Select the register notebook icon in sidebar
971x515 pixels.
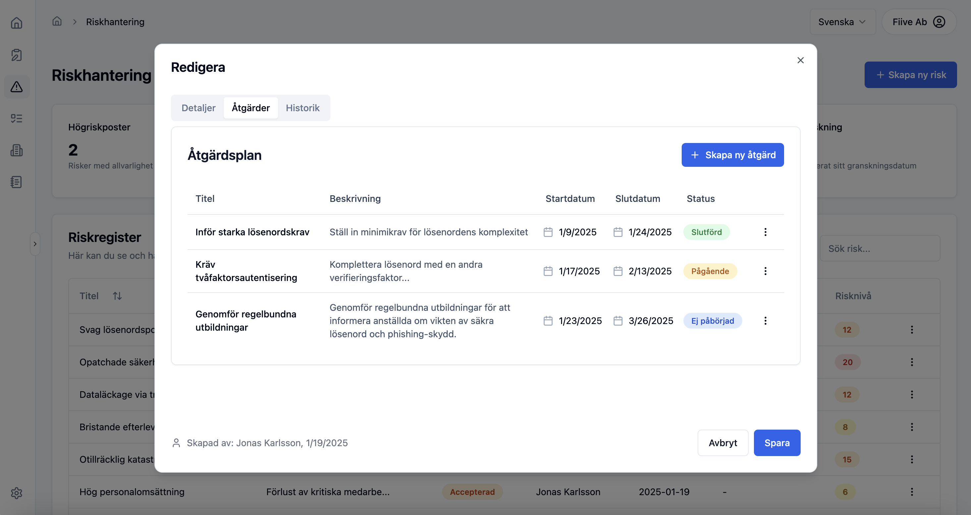pyautogui.click(x=17, y=182)
